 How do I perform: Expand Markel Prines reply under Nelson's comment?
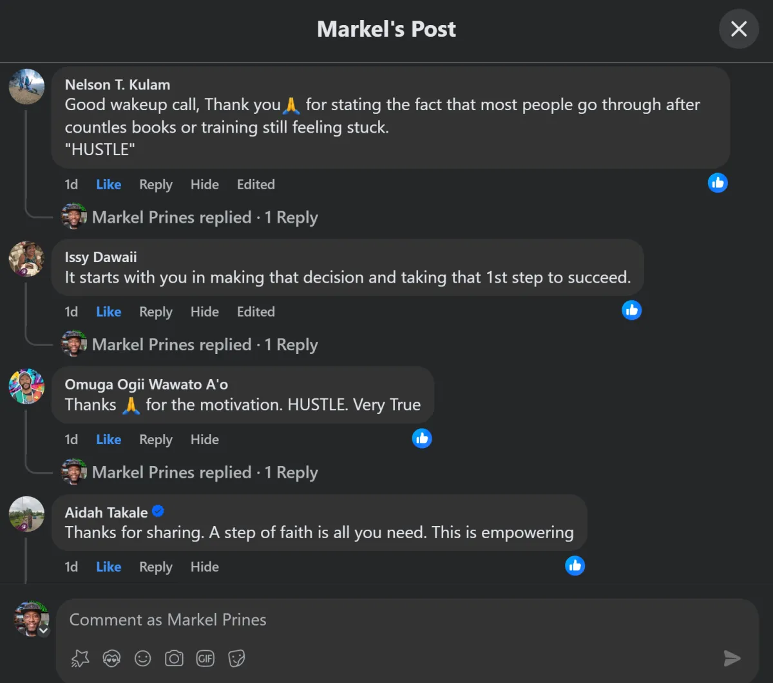point(205,217)
